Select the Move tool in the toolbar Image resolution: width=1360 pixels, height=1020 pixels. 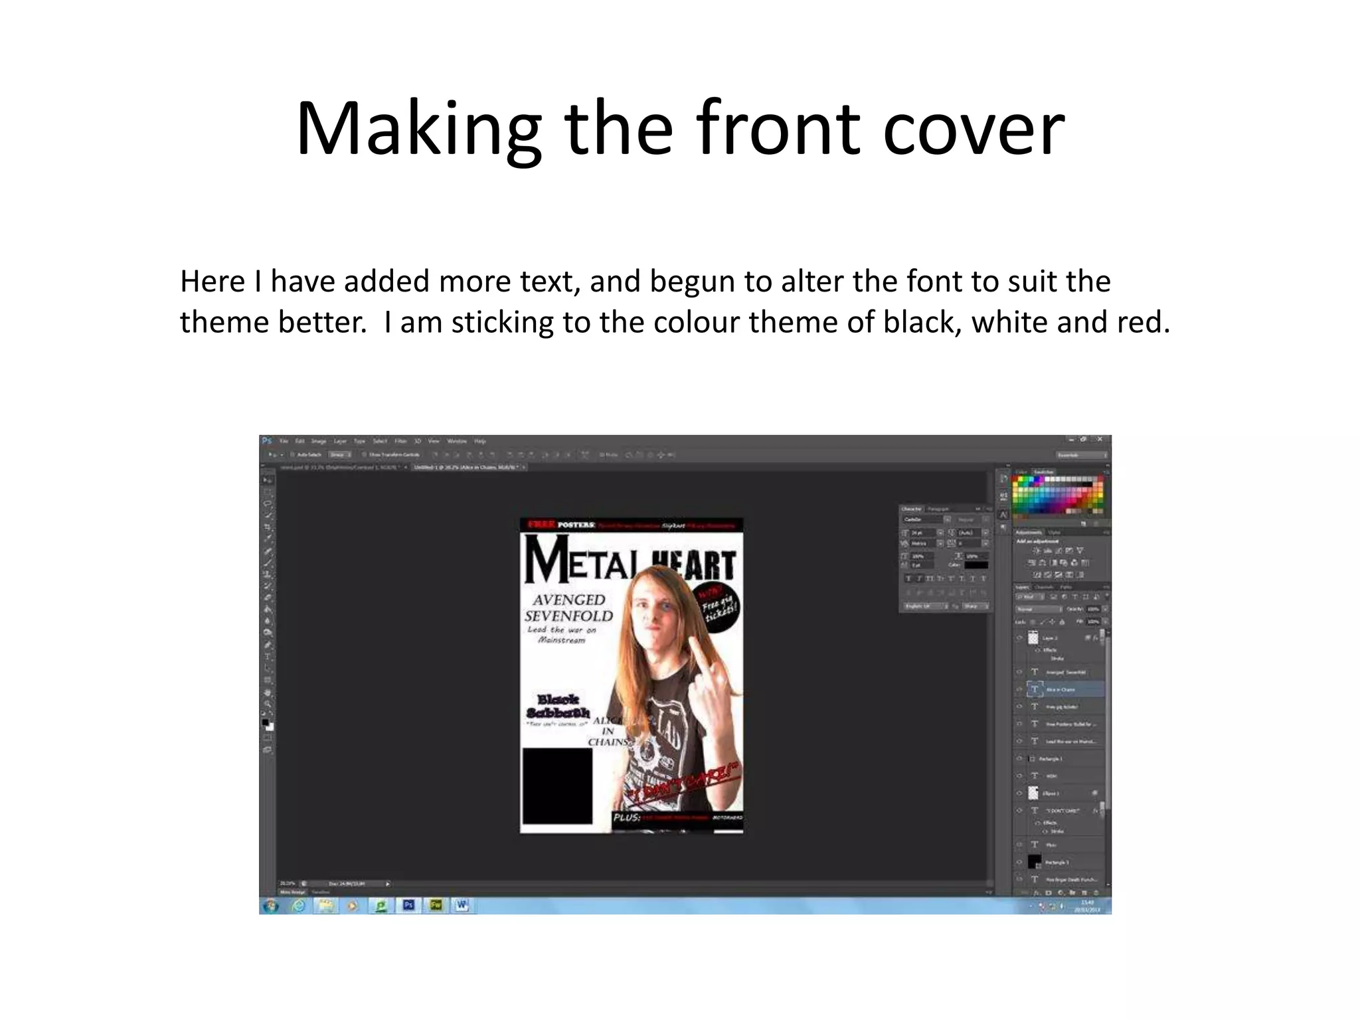coord(267,480)
